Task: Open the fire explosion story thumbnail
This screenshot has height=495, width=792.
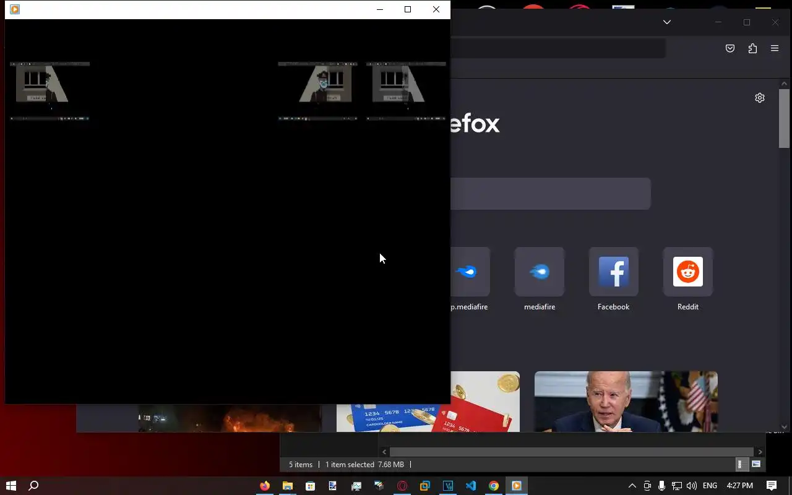Action: point(230,418)
